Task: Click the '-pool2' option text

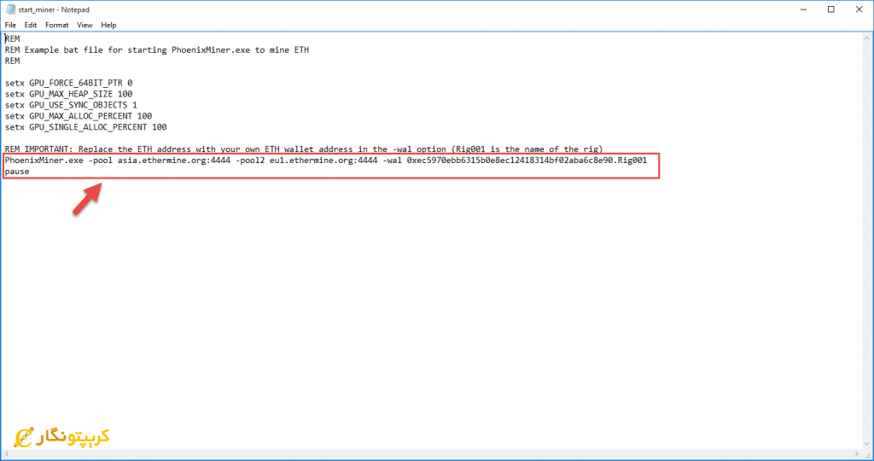Action: 250,160
